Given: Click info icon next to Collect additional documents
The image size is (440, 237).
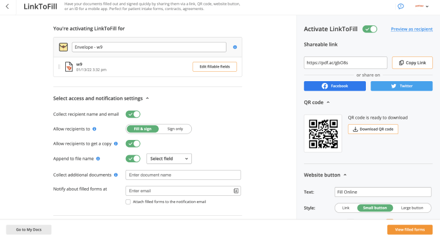Looking at the screenshot, I should [x=116, y=175].
